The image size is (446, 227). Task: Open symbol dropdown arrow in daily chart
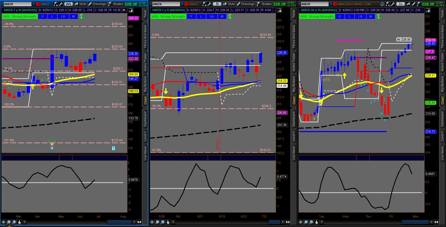(182, 4)
